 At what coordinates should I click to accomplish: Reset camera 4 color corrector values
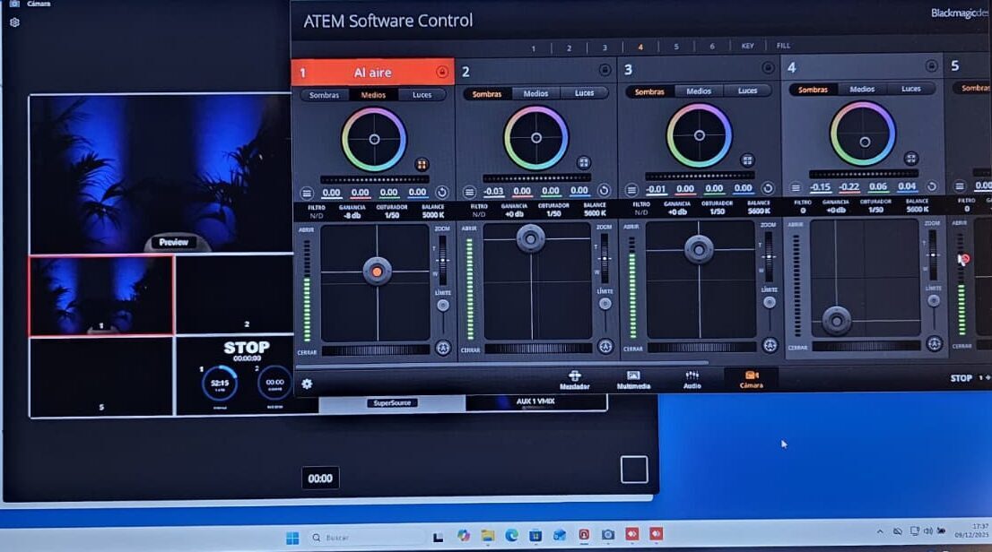tap(932, 186)
